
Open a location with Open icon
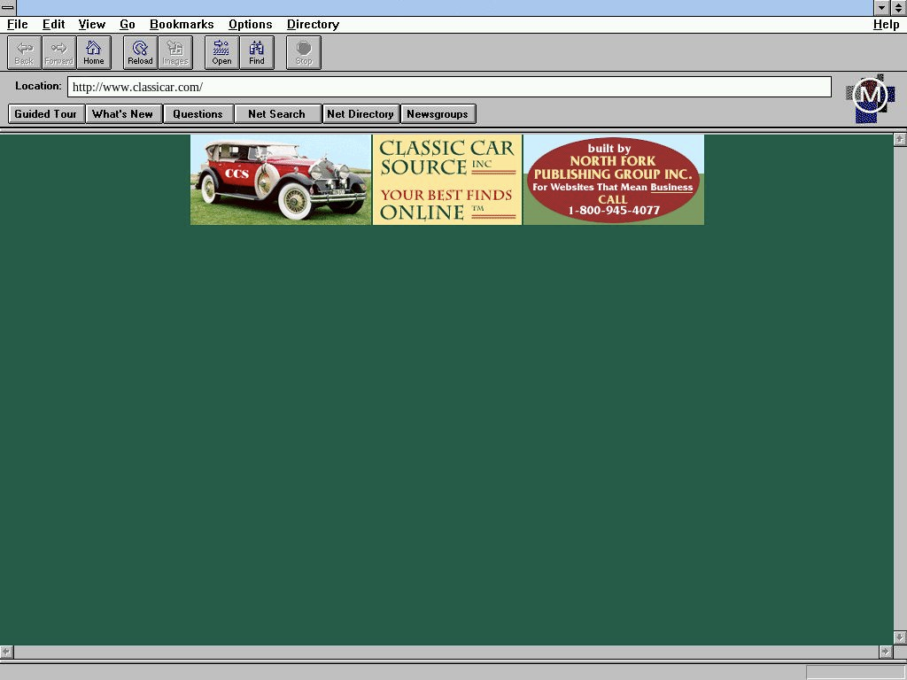[221, 52]
